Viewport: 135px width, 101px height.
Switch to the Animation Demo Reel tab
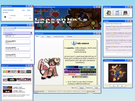58,37
